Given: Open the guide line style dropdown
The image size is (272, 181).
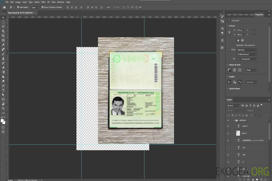Looking at the screenshot, I should 251,82.
